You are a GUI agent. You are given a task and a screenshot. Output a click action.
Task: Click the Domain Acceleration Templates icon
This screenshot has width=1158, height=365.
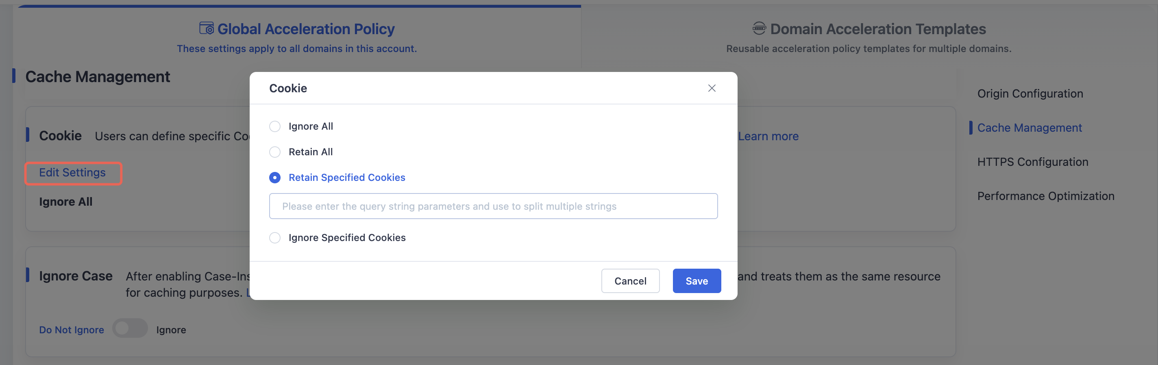[759, 28]
